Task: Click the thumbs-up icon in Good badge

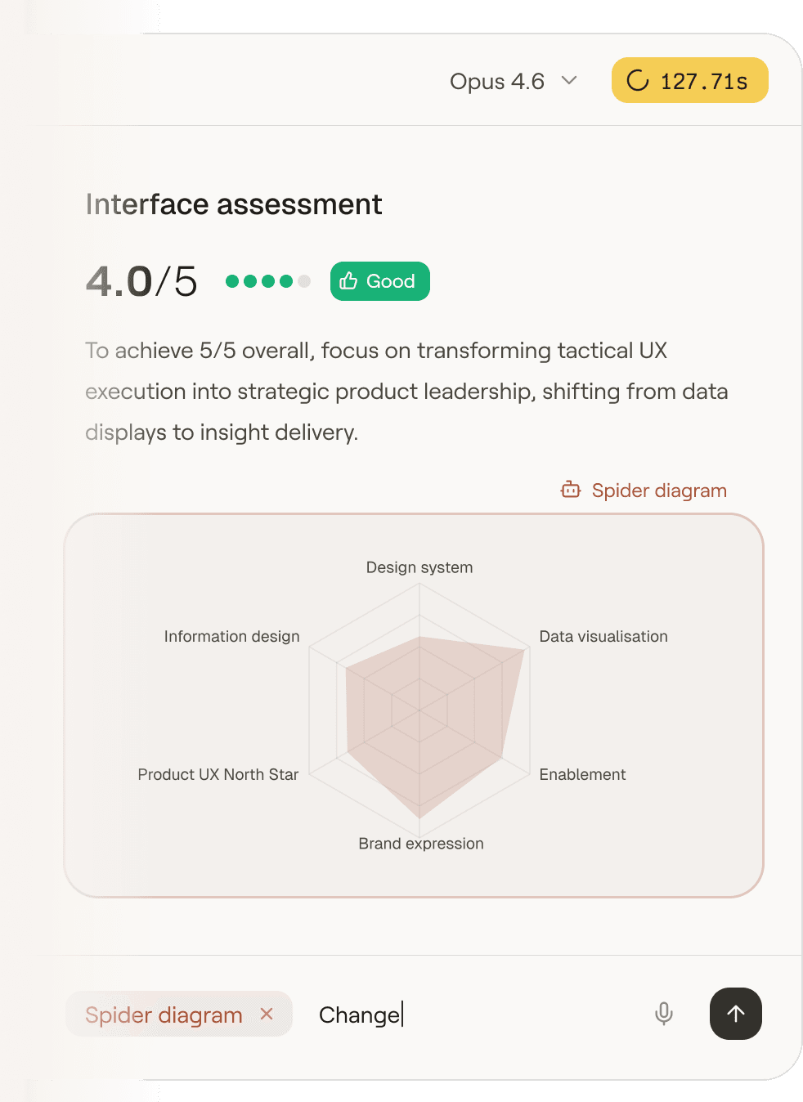Action: point(349,281)
